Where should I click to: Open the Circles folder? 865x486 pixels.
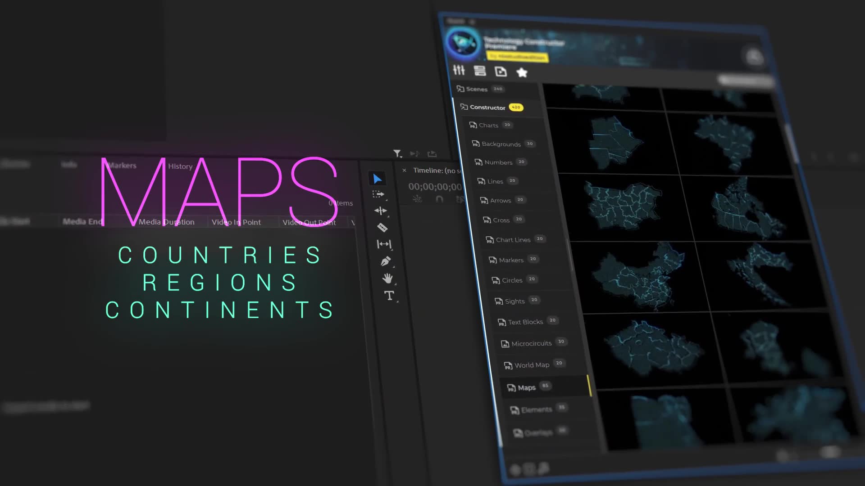pyautogui.click(x=514, y=280)
